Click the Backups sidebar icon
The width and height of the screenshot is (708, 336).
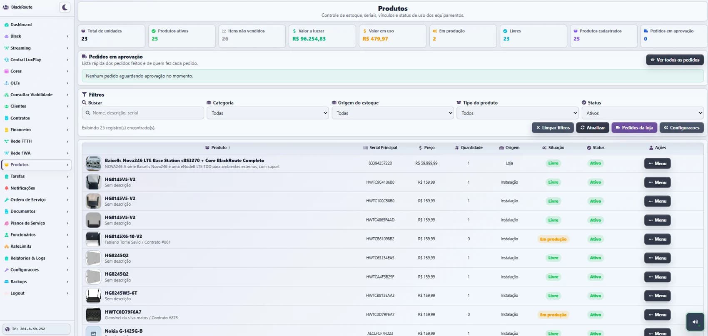[x=6, y=282]
